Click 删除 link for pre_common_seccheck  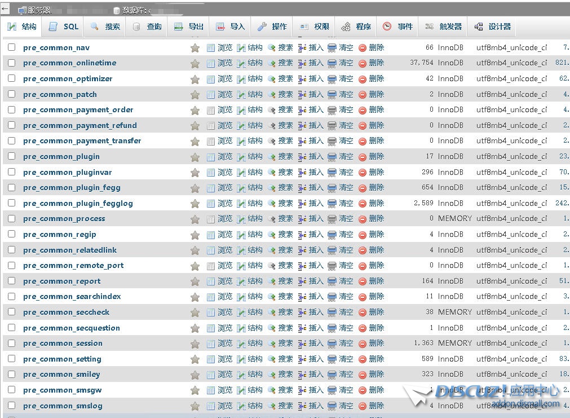[376, 312]
